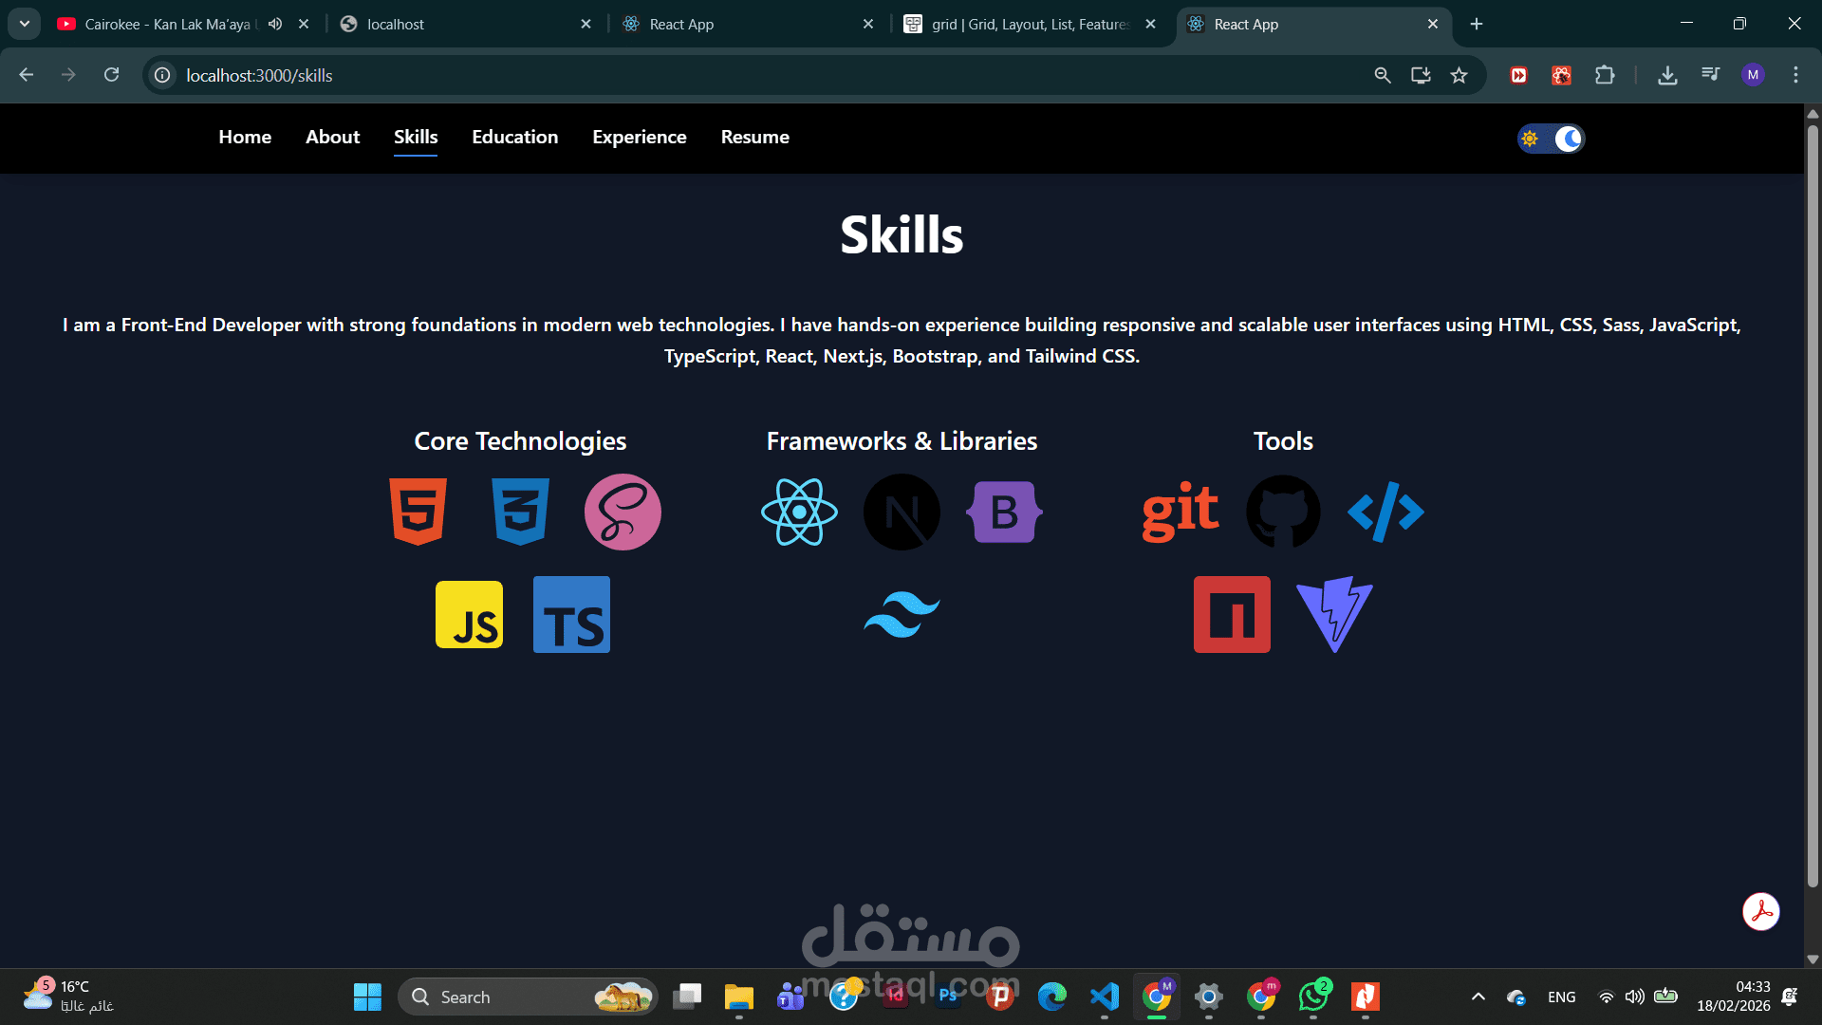This screenshot has height=1025, width=1822.
Task: Mute the Cairokee tab audio
Action: point(275,24)
